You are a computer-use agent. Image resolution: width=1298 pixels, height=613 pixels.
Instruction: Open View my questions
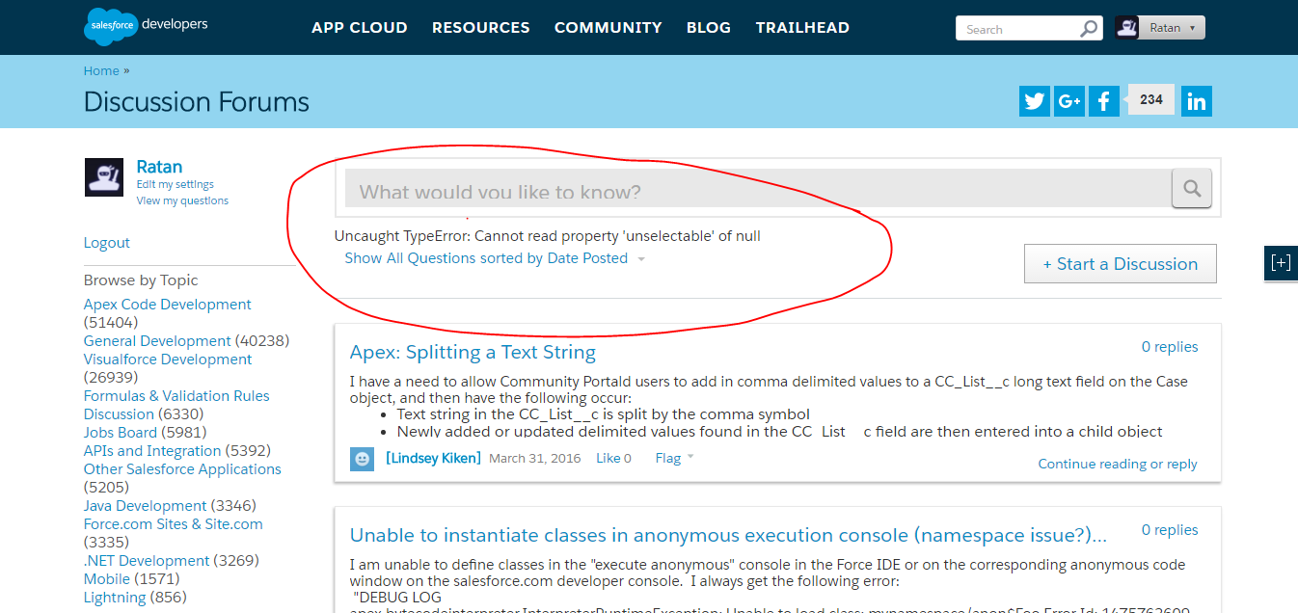(182, 200)
